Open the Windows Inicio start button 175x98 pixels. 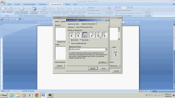click(4, 95)
